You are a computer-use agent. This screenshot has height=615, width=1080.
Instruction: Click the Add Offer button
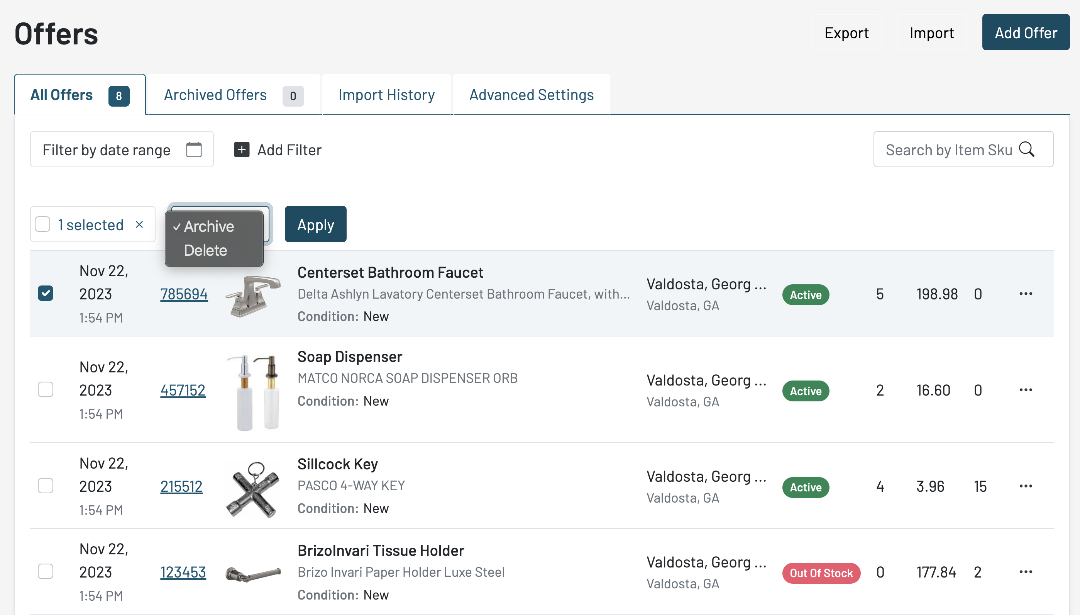[1025, 32]
